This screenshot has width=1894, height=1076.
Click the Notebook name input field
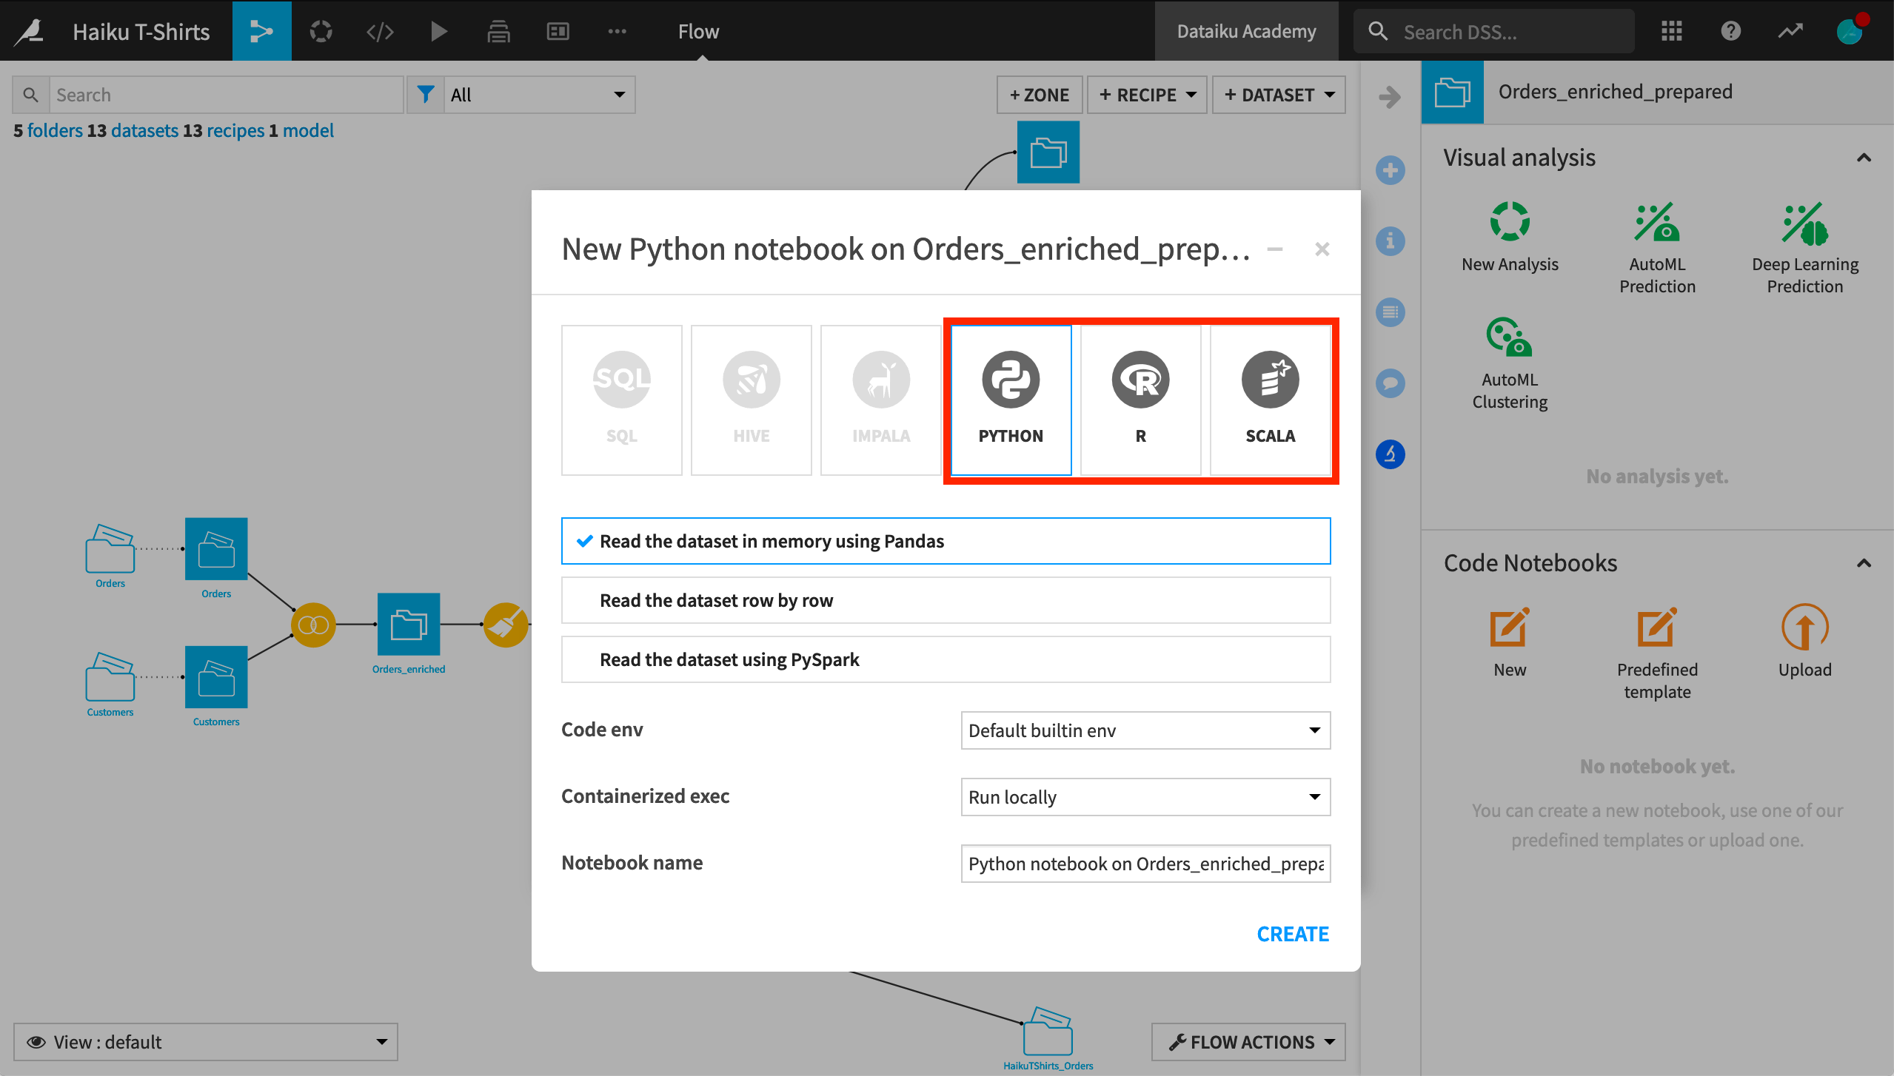pyautogui.click(x=1143, y=861)
